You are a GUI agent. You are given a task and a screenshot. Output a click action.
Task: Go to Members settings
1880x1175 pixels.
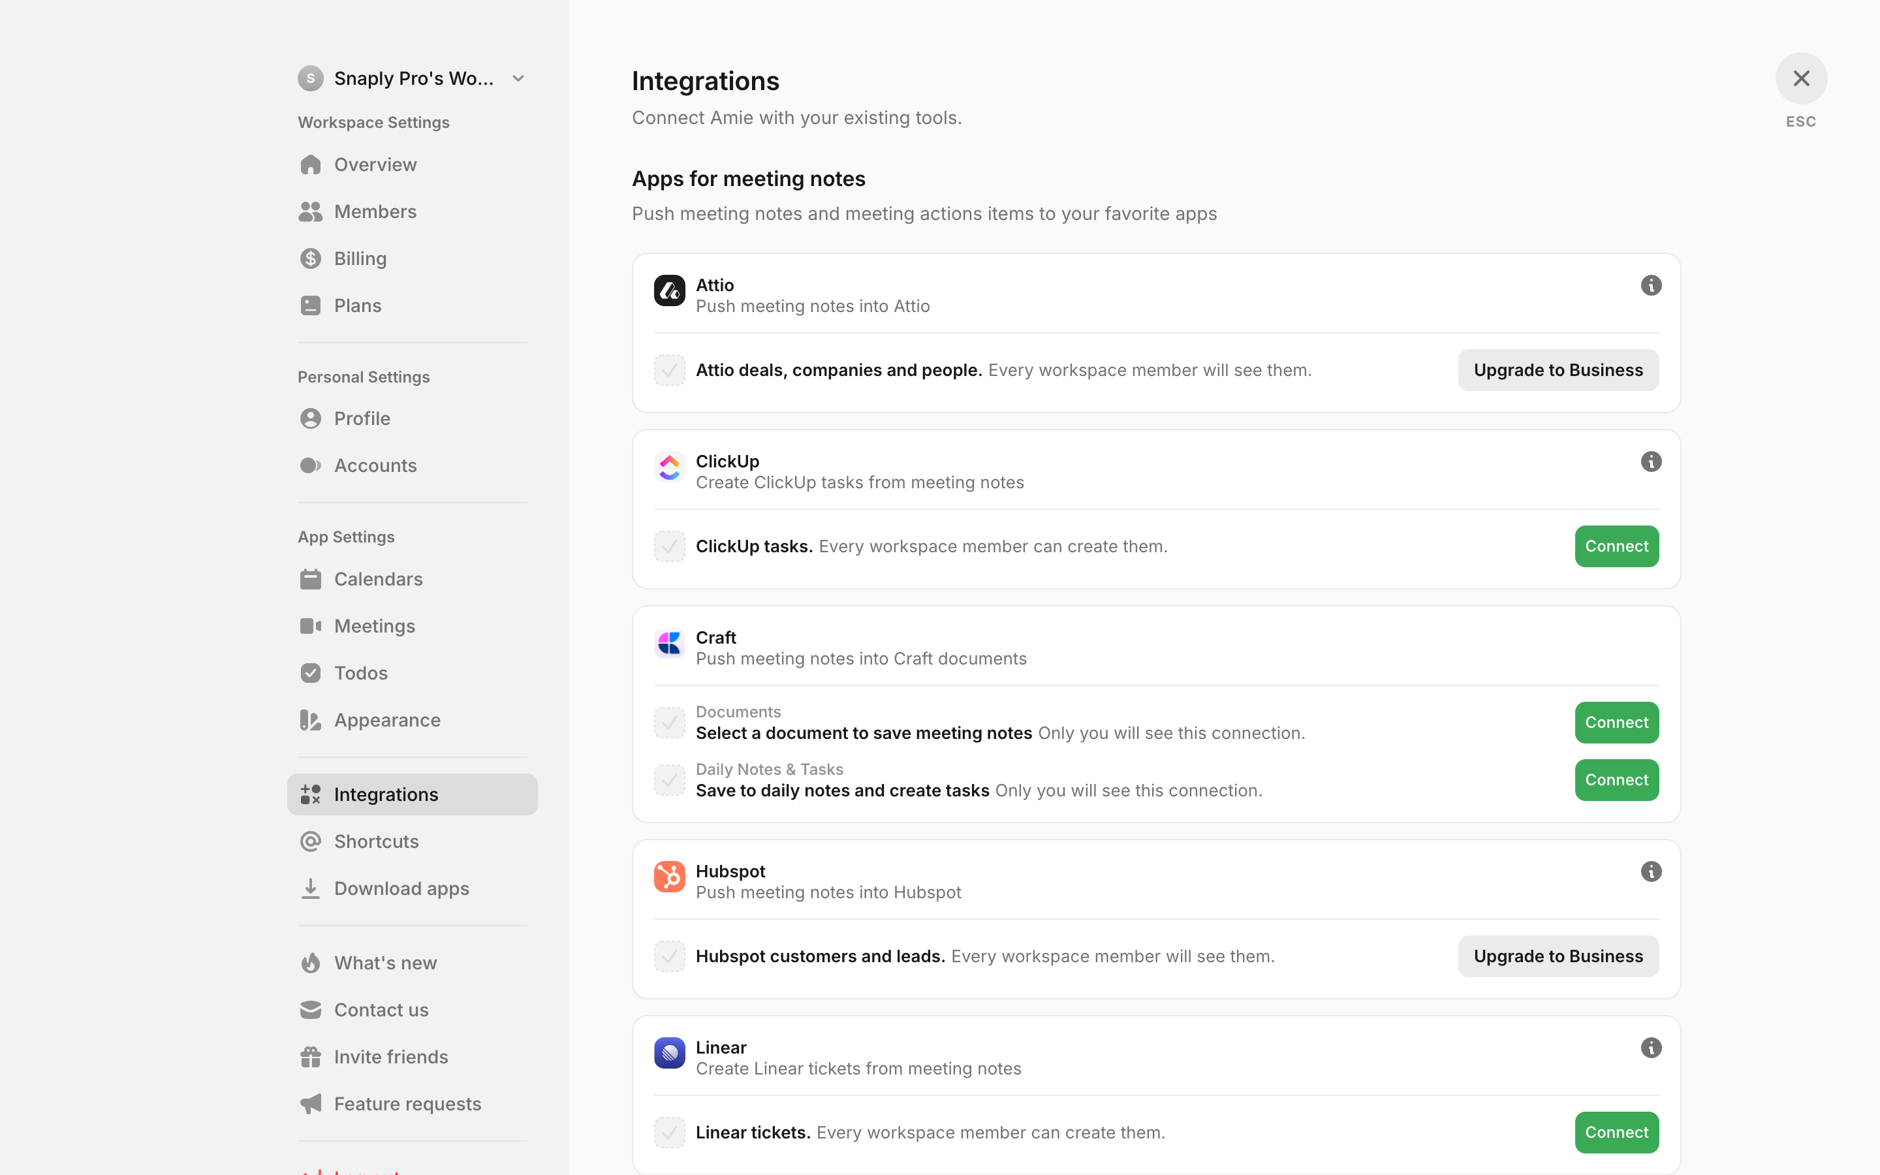[412, 211]
